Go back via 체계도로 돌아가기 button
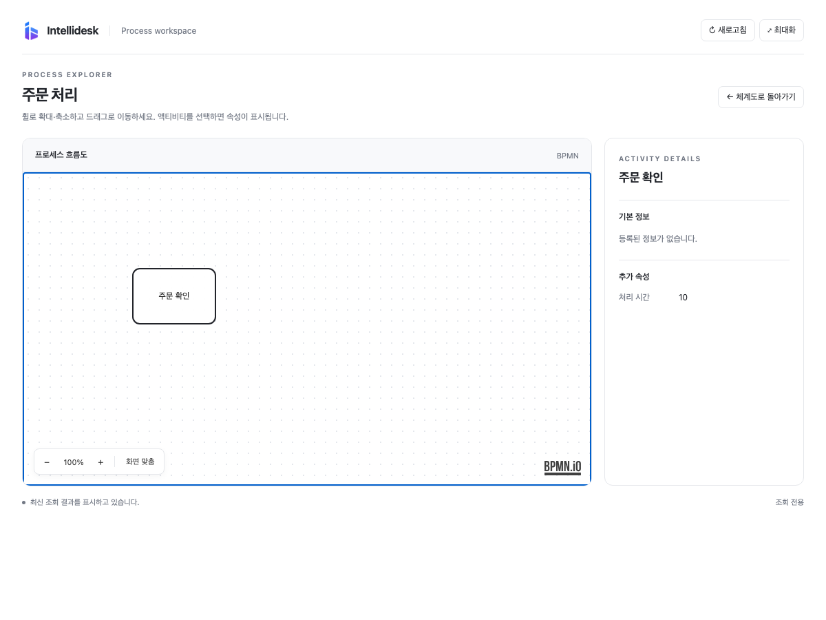Screen dimensions: 826x620 point(761,97)
